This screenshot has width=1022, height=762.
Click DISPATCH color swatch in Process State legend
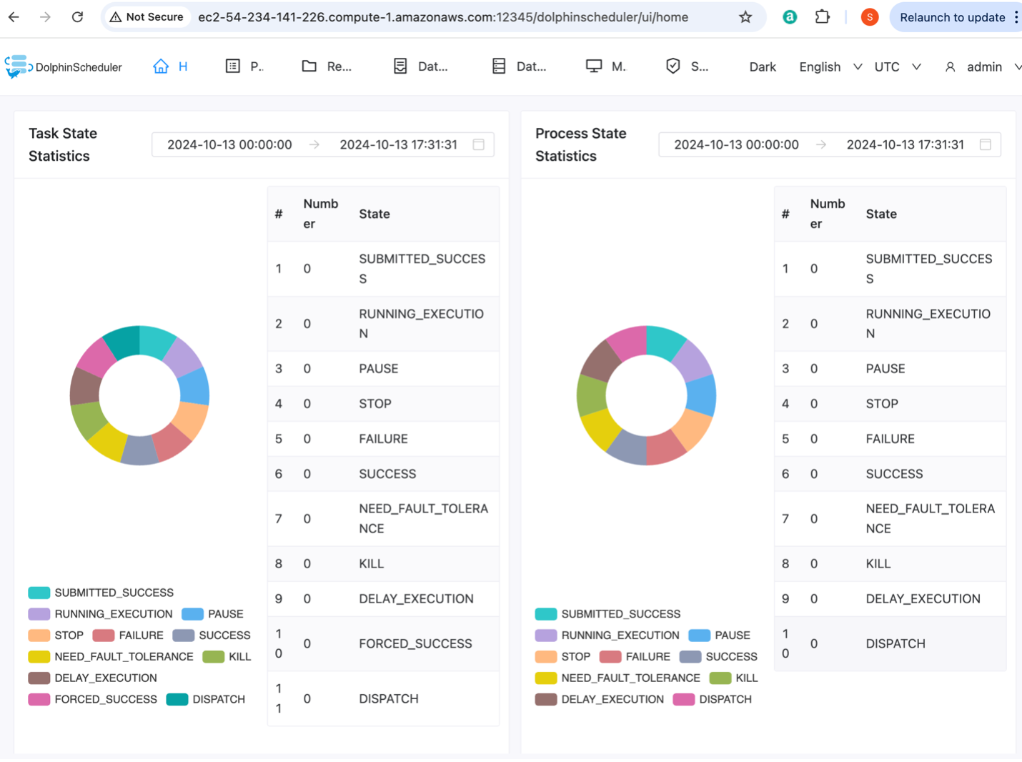[x=684, y=700]
